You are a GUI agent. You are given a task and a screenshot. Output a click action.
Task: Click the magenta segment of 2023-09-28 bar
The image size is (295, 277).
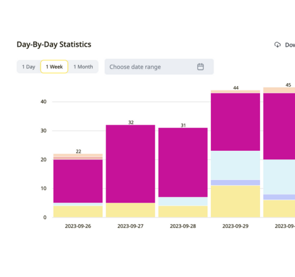[183, 163]
